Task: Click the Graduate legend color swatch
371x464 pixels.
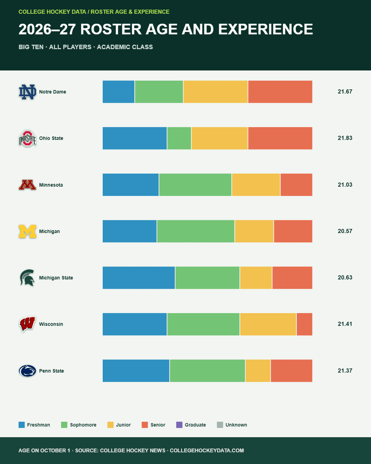Action: click(x=179, y=425)
